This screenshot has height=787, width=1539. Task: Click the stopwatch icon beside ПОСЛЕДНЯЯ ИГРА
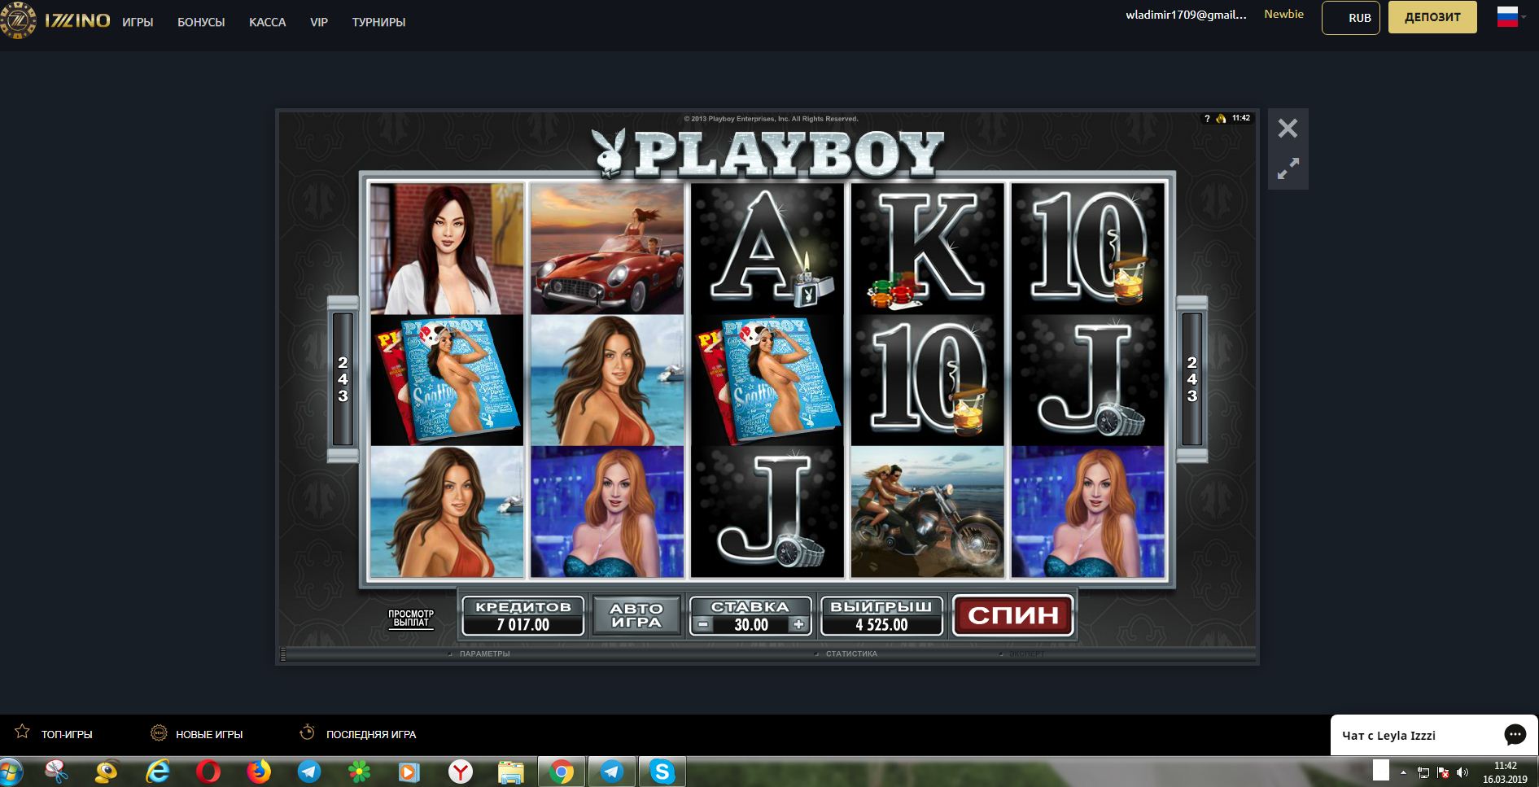click(x=307, y=732)
